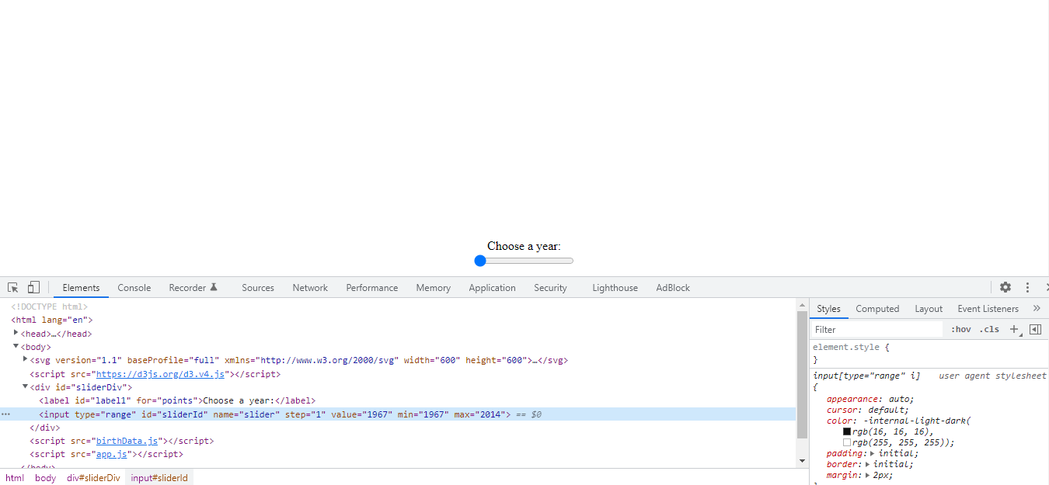Screen dimensions: 1049x485
Task: Open the Security tab
Action: point(550,288)
